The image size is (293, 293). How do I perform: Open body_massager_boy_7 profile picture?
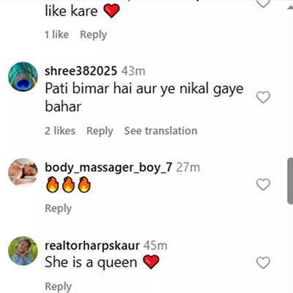click(23, 173)
